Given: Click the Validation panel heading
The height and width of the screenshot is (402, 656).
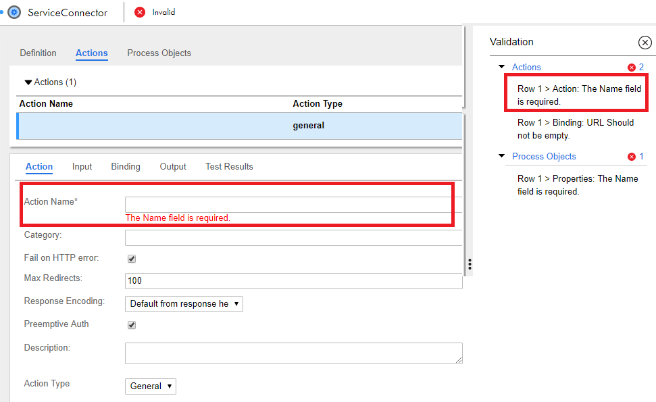Looking at the screenshot, I should tap(511, 42).
